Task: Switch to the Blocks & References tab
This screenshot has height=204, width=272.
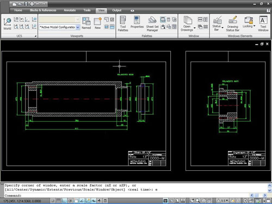Action: 43,10
